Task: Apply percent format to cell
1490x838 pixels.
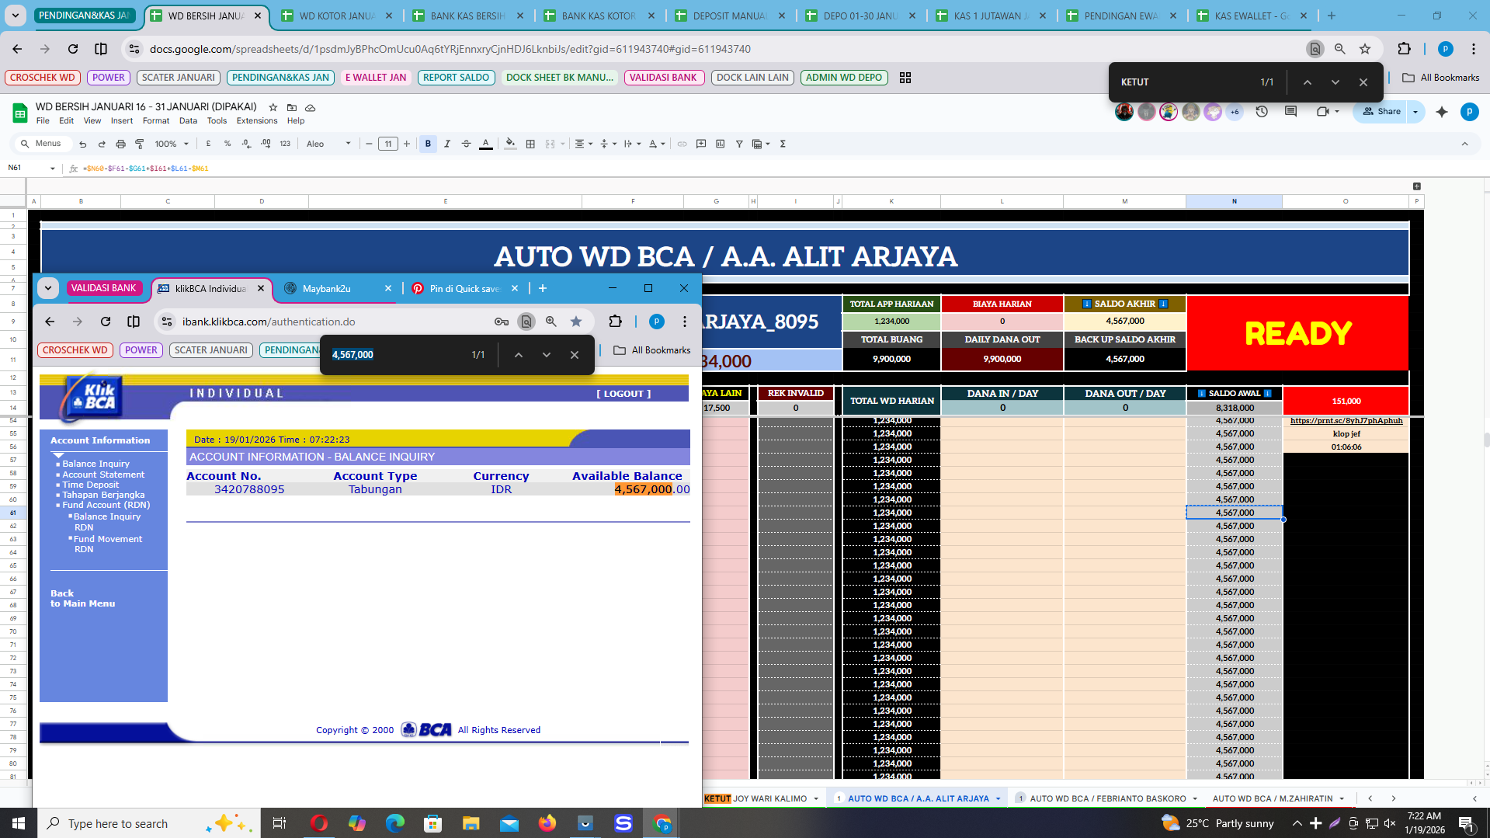Action: (x=227, y=144)
